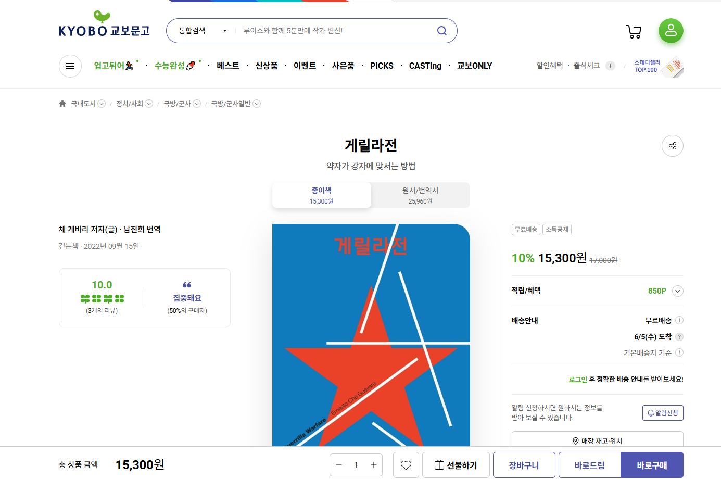The width and height of the screenshot is (721, 479).
Task: Expand the 국방/군사 breadcrumb dropdown
Action: pyautogui.click(x=197, y=104)
